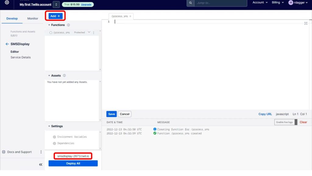Open Docs and Support more-options icon
Image resolution: width=312 pixels, height=176 pixels.
click(x=41, y=152)
